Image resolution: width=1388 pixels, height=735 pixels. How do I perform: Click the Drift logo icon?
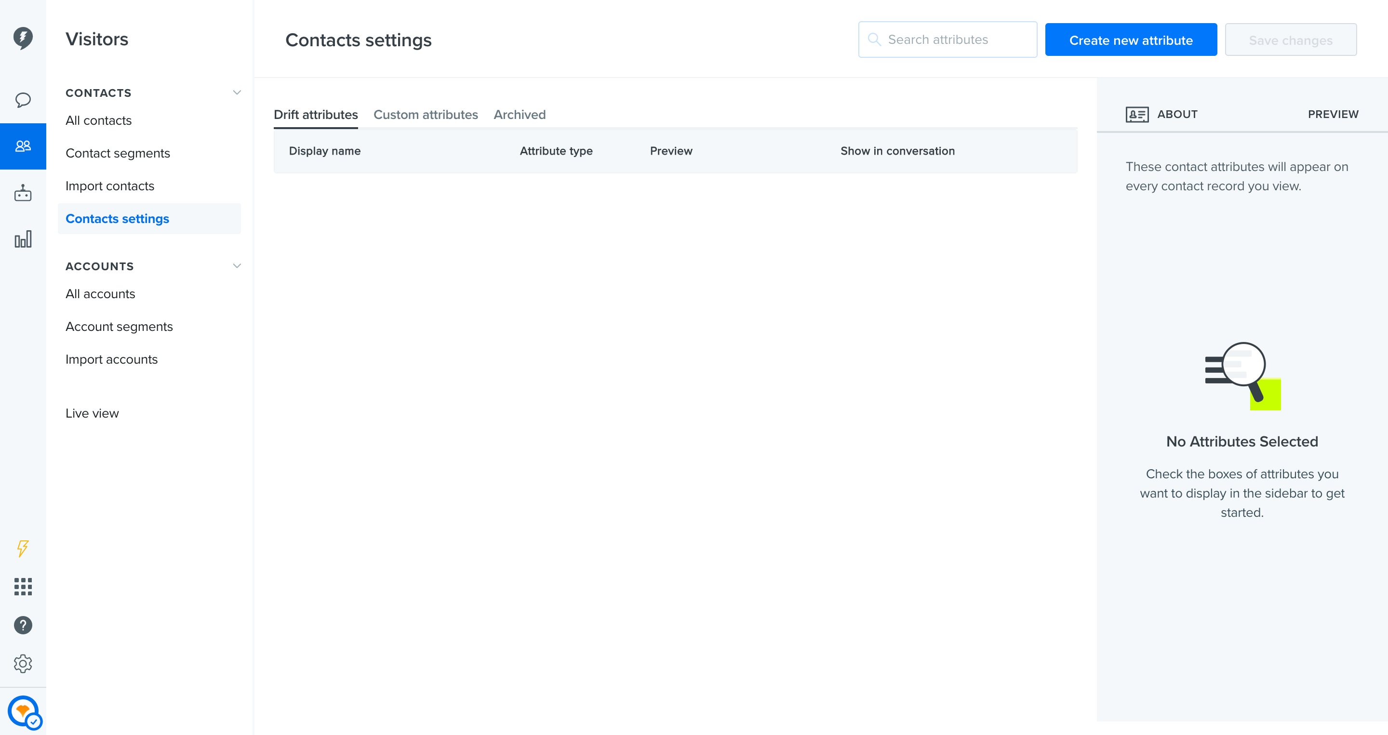23,38
